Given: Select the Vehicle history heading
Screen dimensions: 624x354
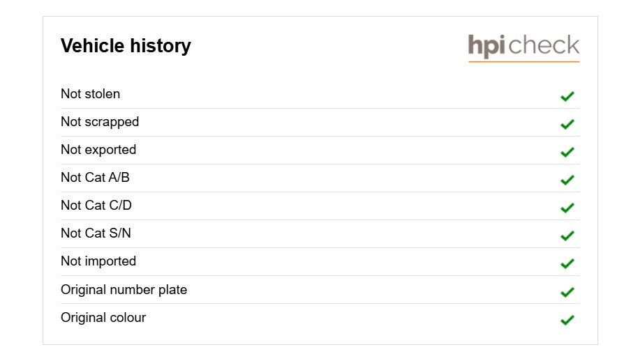Looking at the screenshot, I should (x=126, y=46).
